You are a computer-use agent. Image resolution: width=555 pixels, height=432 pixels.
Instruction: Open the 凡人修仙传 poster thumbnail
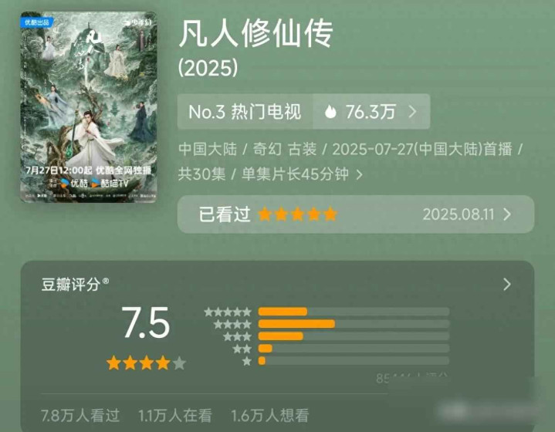tap(88, 107)
